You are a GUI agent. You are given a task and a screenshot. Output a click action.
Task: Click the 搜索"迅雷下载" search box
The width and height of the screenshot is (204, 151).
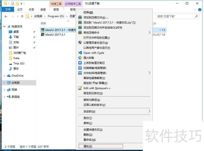pos(177,16)
